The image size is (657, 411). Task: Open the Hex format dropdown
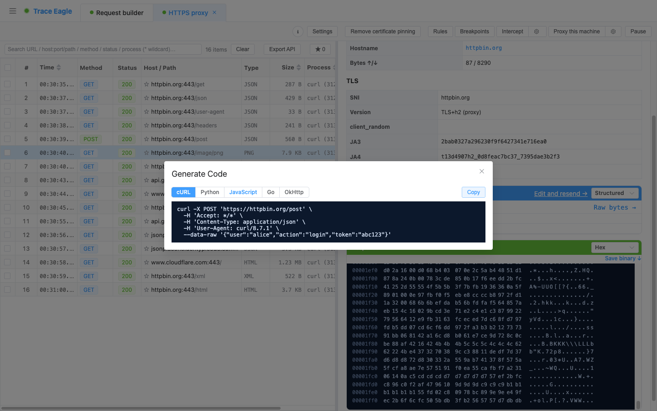[614, 248]
